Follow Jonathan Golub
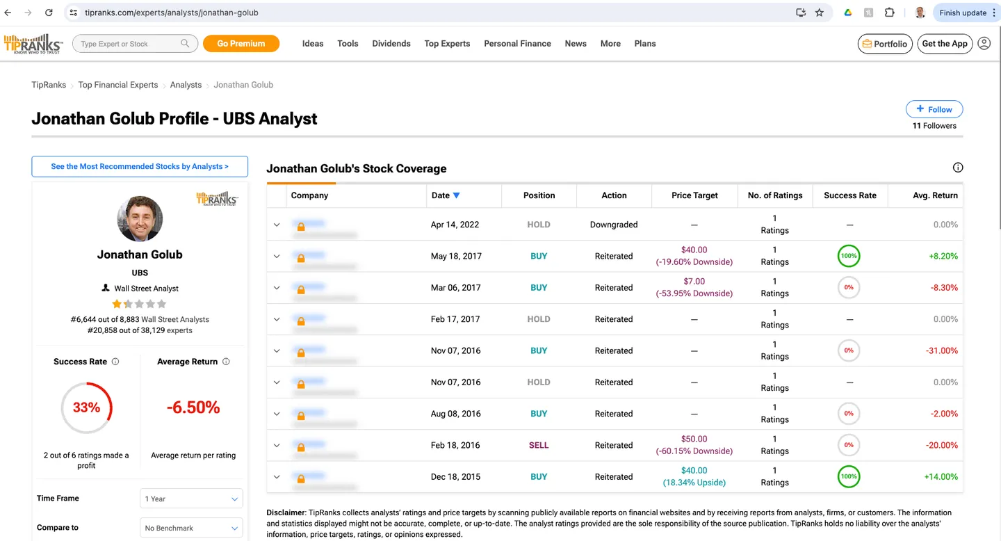 (934, 109)
